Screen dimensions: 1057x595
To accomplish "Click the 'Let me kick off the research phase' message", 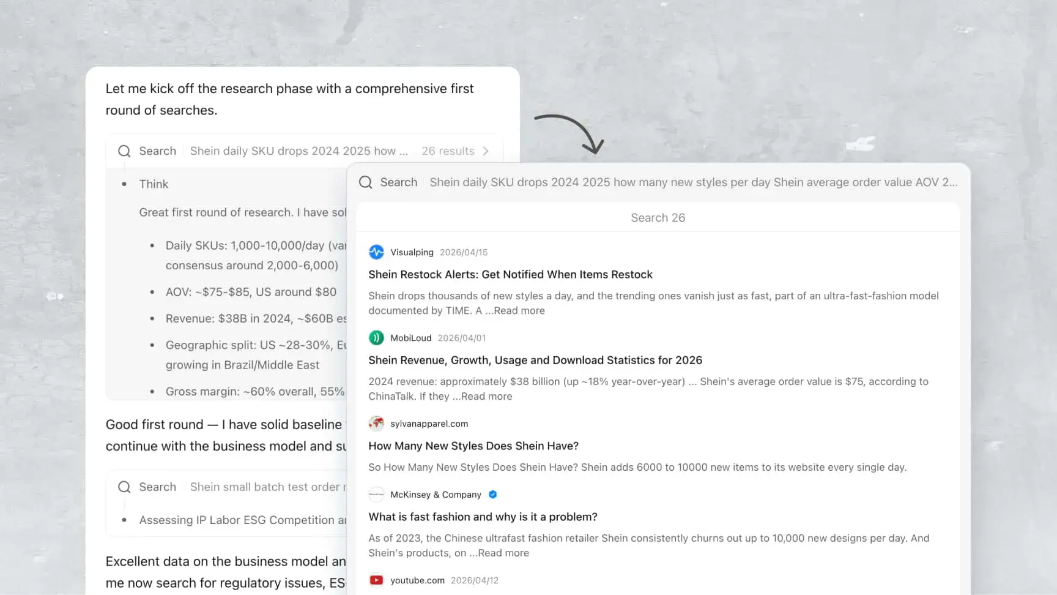I will pos(289,99).
